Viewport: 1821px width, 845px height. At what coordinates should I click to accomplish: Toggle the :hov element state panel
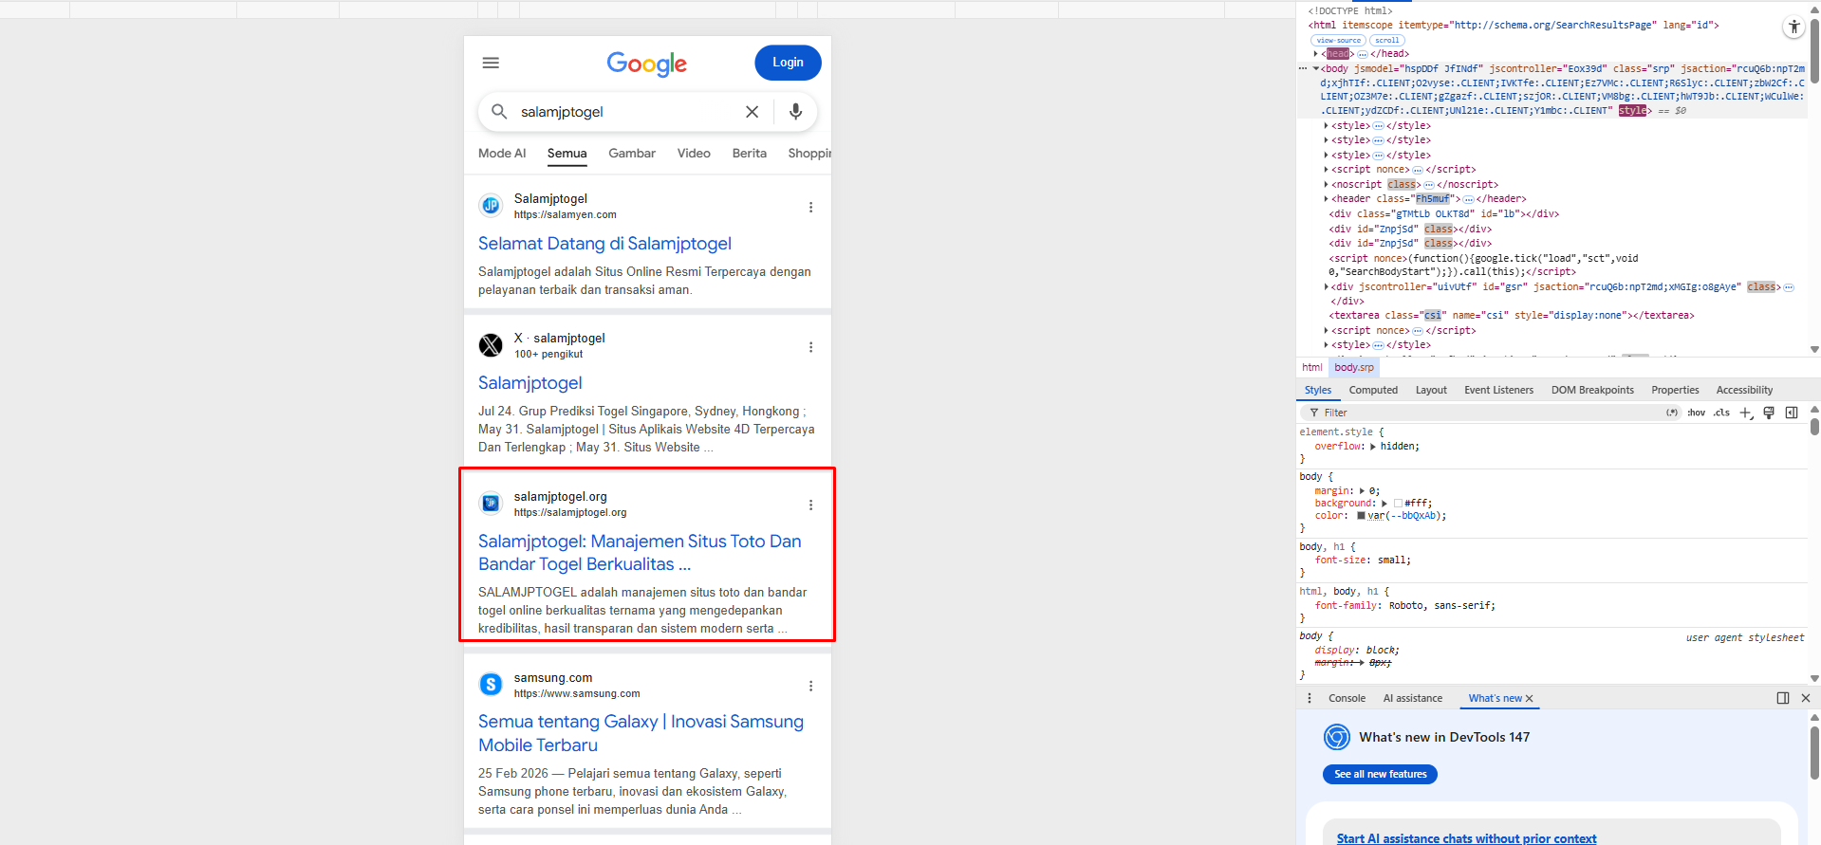(1696, 413)
